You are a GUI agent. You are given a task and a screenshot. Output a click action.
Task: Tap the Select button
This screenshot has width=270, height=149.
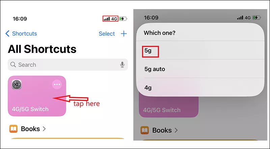pyautogui.click(x=107, y=34)
